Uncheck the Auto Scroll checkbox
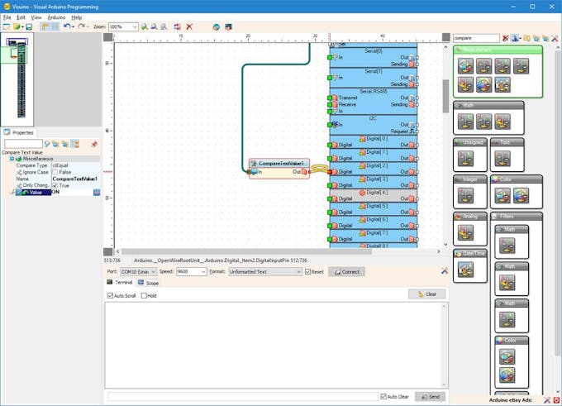This screenshot has width=562, height=406. coord(110,295)
